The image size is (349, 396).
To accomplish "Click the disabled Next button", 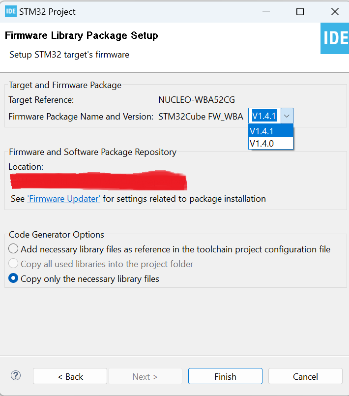I will tap(145, 376).
